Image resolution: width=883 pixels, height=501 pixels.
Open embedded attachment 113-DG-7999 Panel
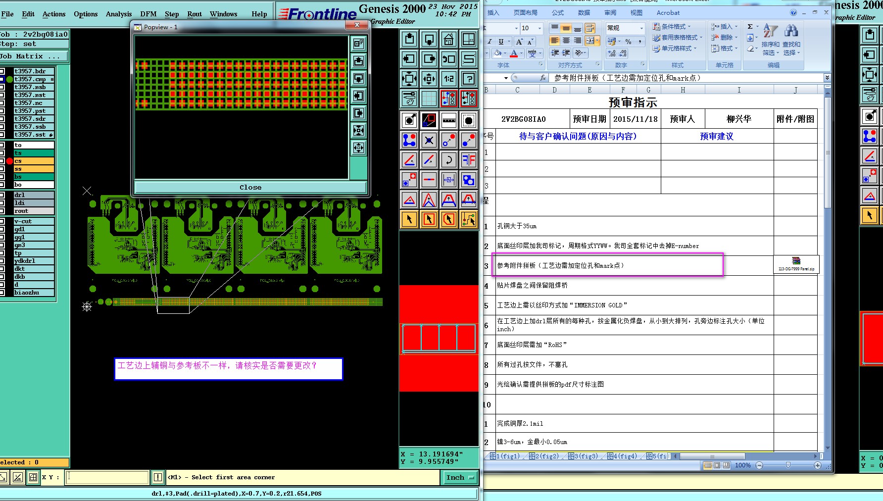796,264
